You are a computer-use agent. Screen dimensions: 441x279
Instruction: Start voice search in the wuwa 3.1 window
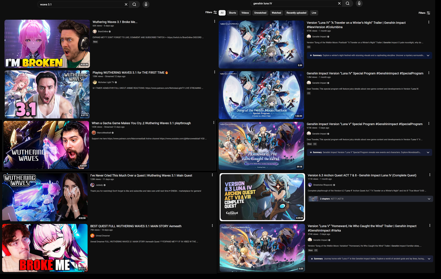[x=146, y=4]
